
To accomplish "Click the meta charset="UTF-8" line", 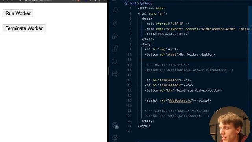I will click(167, 24).
